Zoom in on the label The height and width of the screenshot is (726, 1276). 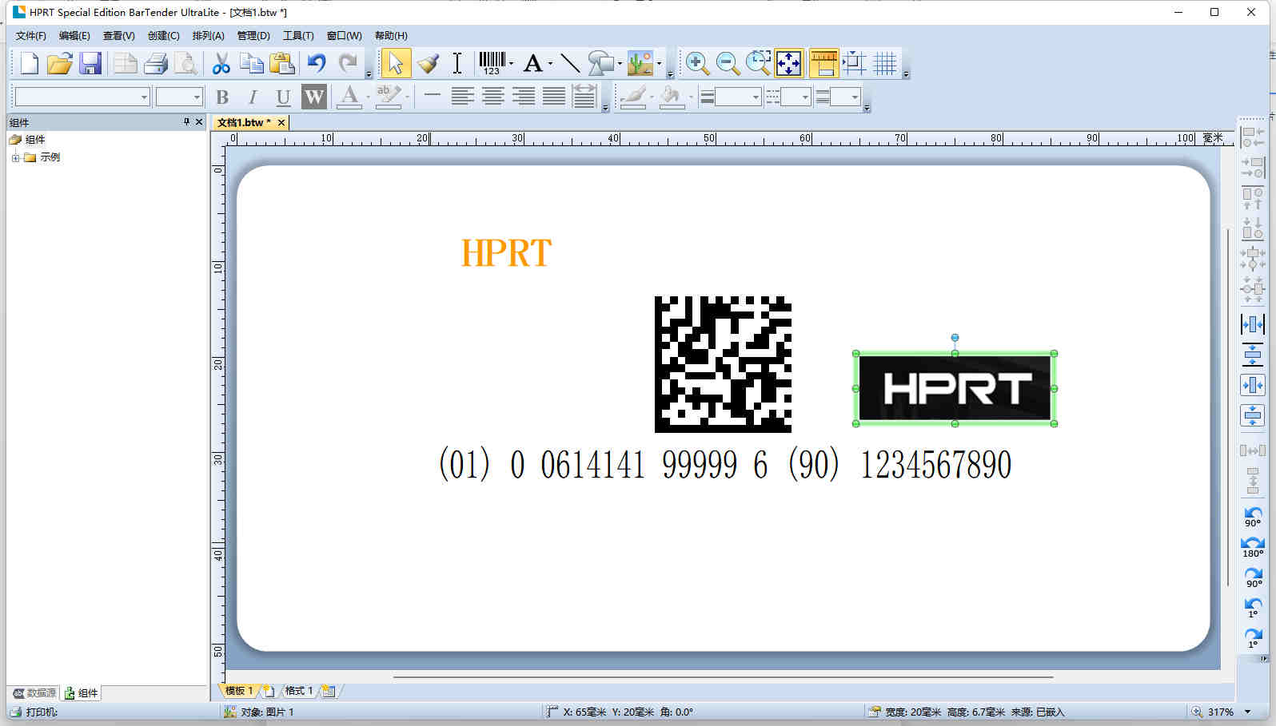[x=697, y=63]
